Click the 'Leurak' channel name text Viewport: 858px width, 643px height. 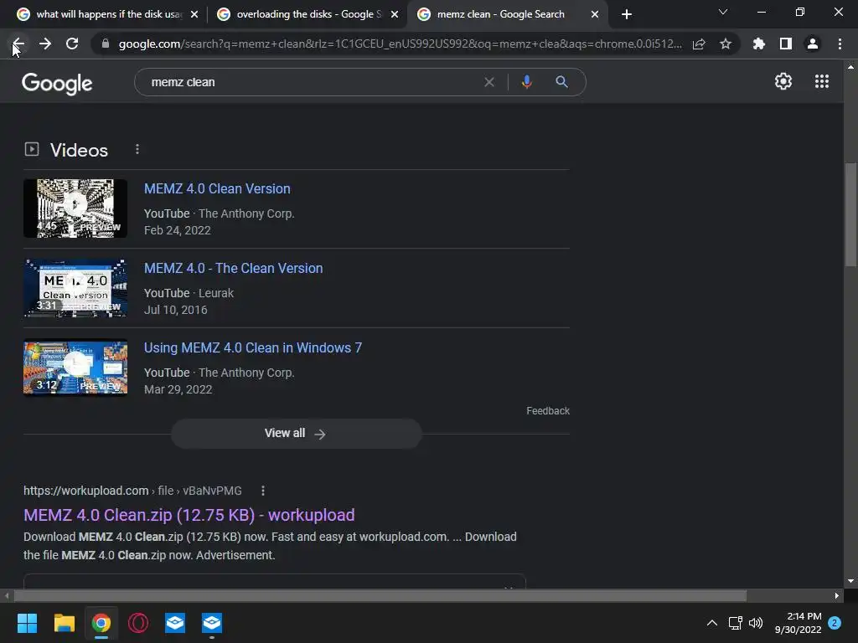(215, 293)
